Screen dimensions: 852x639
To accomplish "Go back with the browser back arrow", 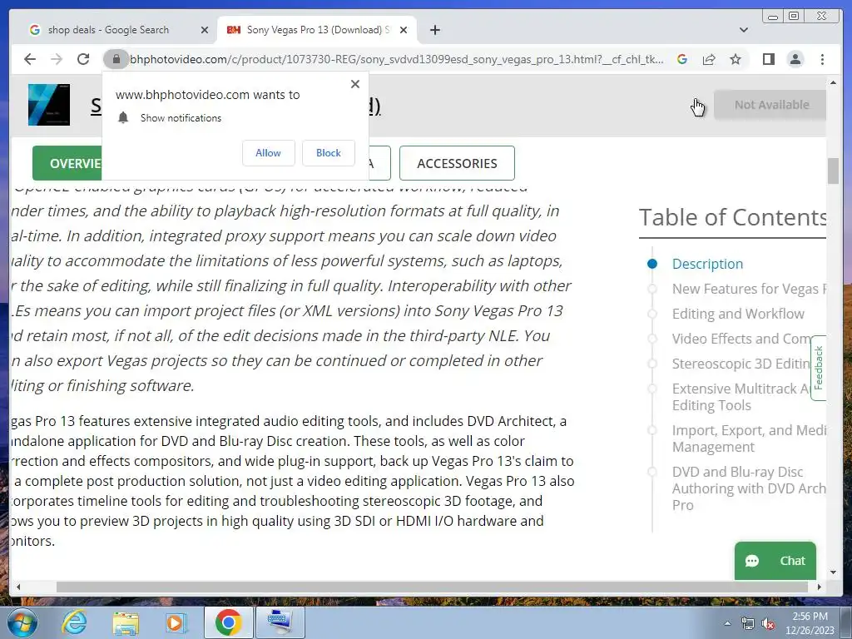I will pyautogui.click(x=30, y=59).
